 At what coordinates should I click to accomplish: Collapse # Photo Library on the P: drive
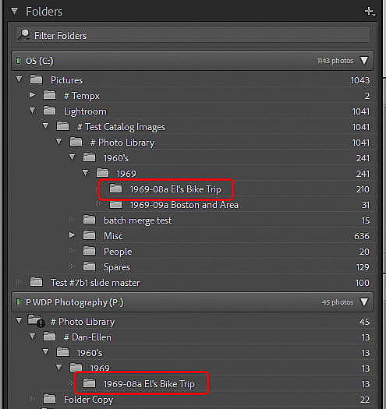pyautogui.click(x=19, y=321)
